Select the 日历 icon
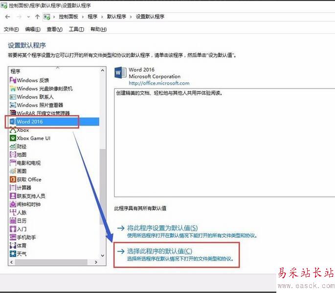This screenshot has height=293, width=335. point(13,221)
